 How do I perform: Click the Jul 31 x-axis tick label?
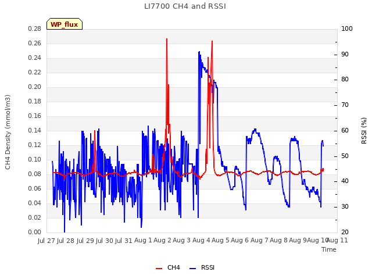[x=124, y=241]
